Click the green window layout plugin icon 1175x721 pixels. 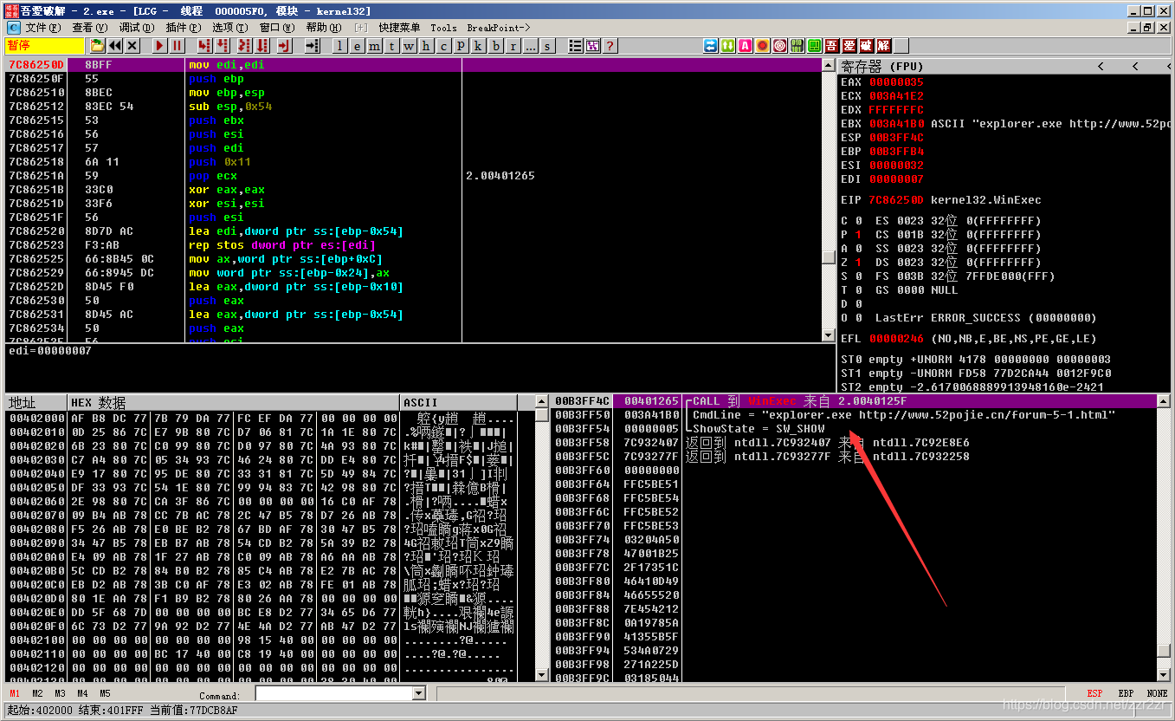coord(815,46)
